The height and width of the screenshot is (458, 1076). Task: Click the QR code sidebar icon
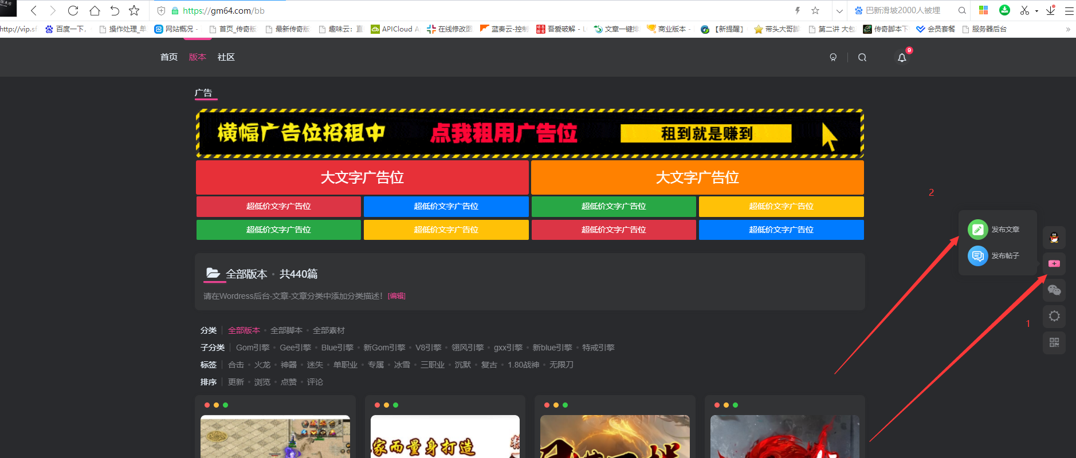pyautogui.click(x=1054, y=342)
